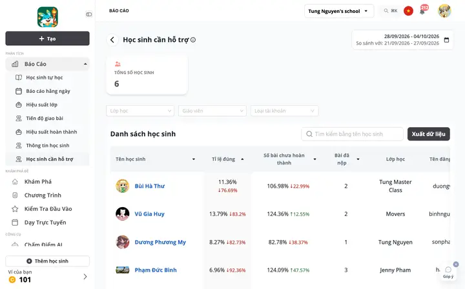Click the back arrow beside Học sinh cần hỗ trợ

pos(112,40)
